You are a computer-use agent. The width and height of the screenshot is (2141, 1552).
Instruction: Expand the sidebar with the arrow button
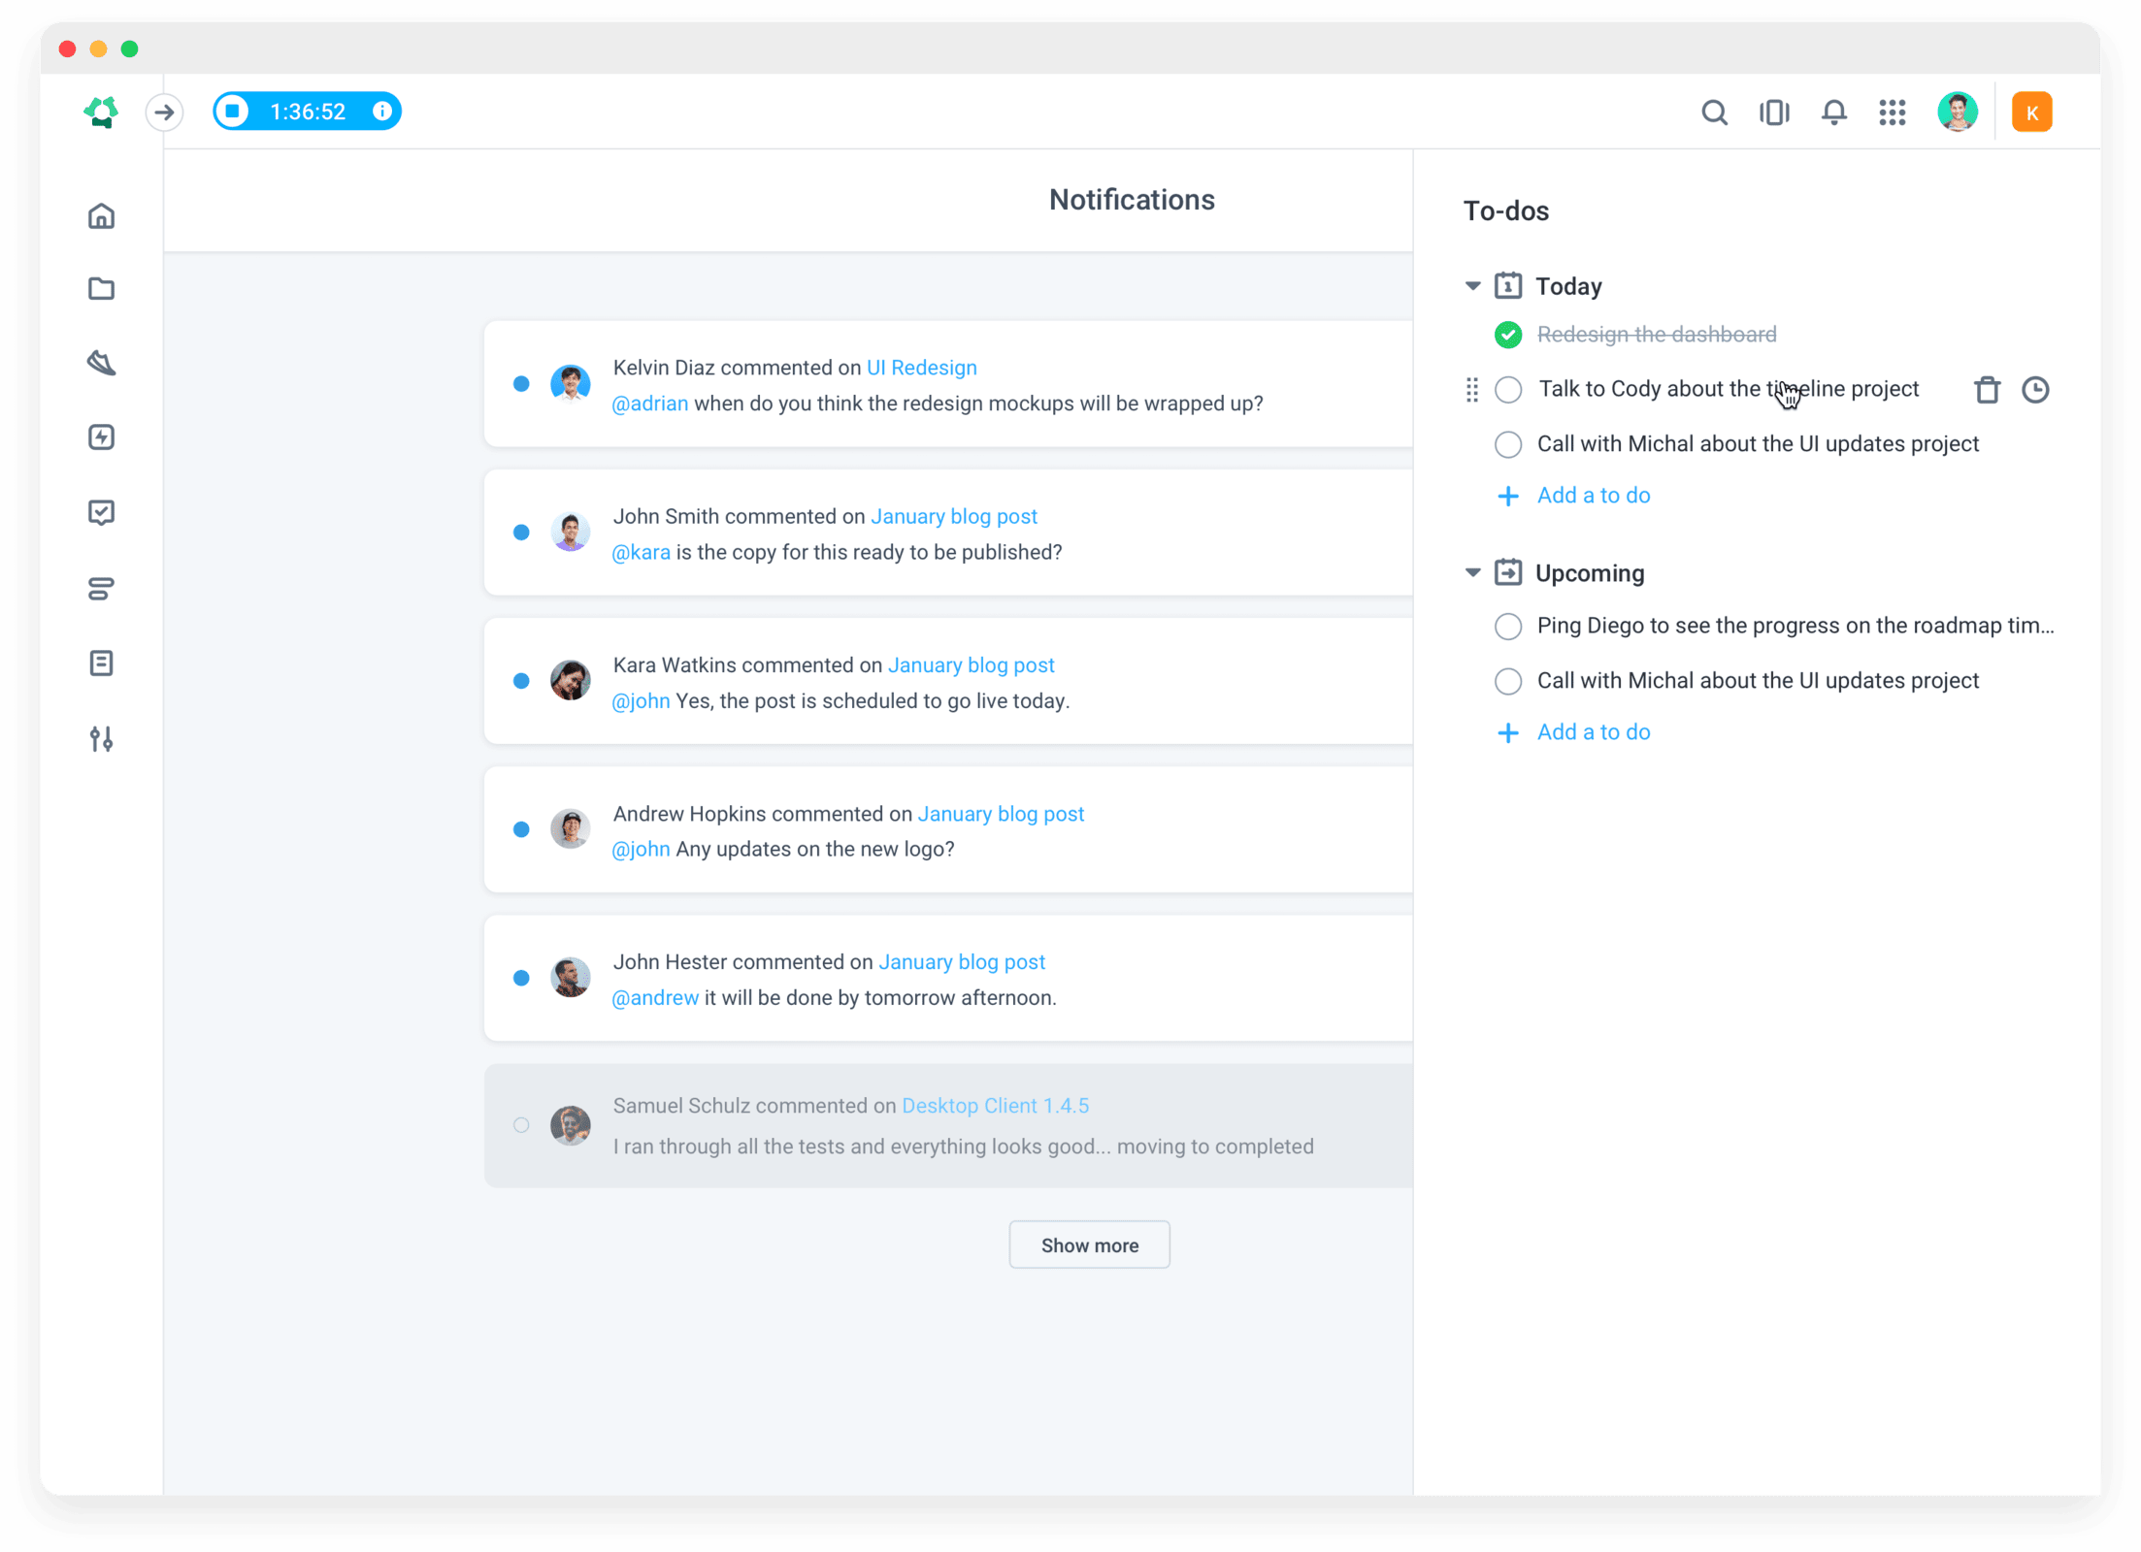click(164, 112)
